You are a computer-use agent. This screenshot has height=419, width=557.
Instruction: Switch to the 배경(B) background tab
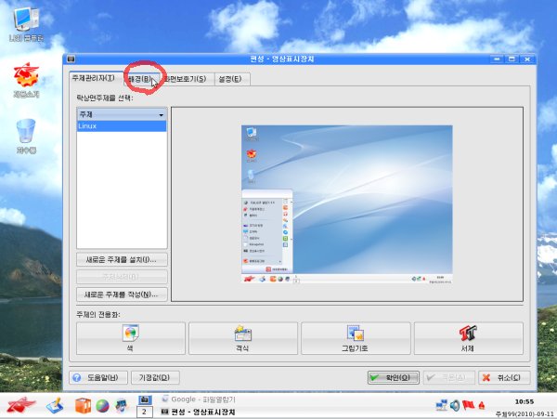143,79
